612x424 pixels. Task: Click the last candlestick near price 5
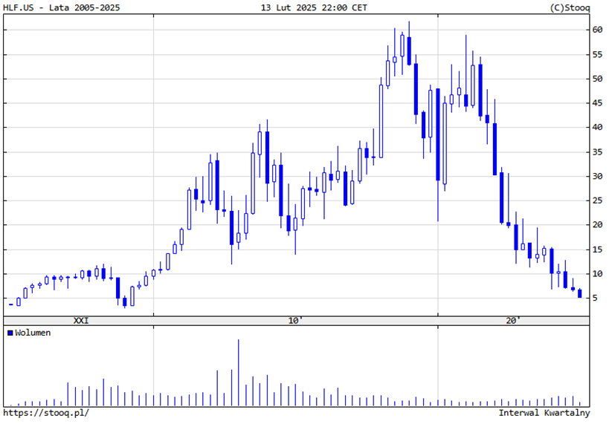(x=580, y=293)
